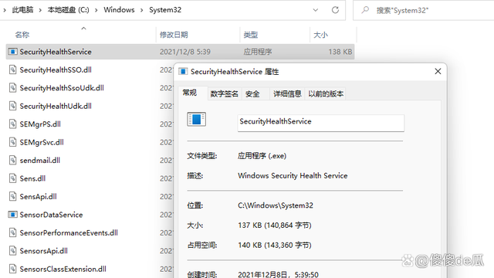This screenshot has width=494, height=278.
Task: Sort files by 大小 column
Action: [x=321, y=35]
